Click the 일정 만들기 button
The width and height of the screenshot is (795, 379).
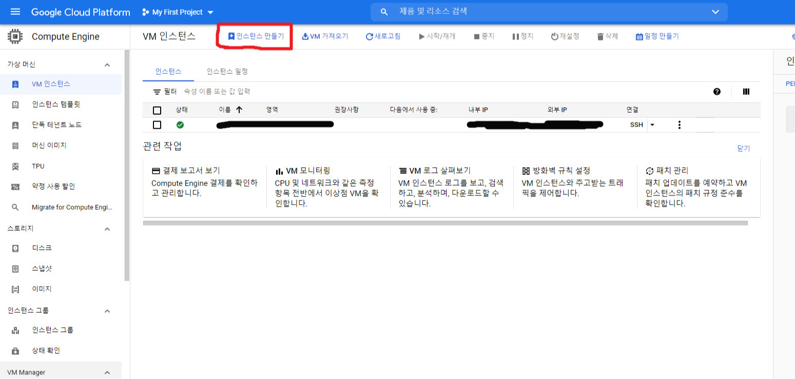click(657, 36)
